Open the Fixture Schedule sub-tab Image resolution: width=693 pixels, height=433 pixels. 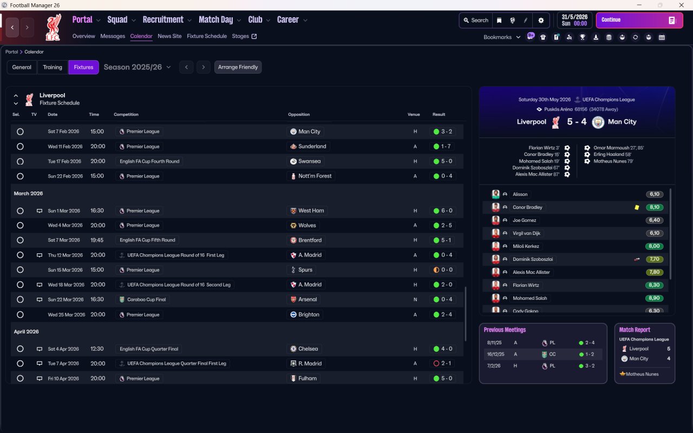207,36
